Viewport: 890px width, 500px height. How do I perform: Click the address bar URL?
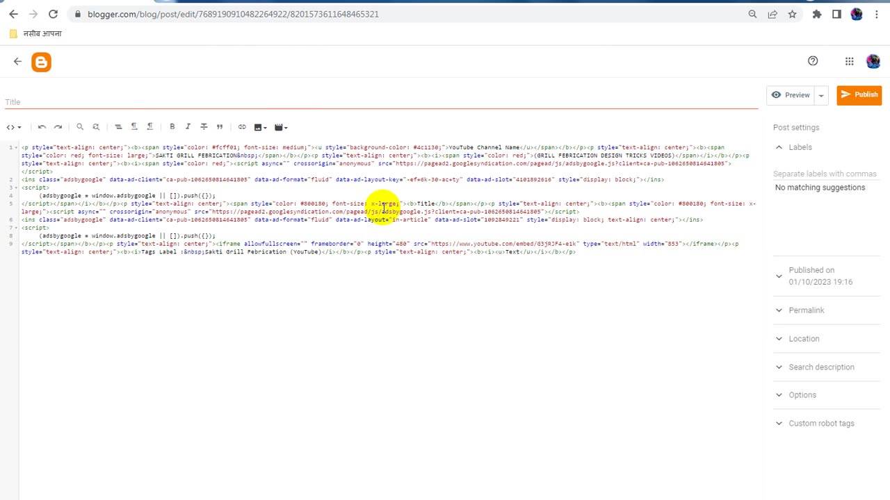(x=233, y=14)
